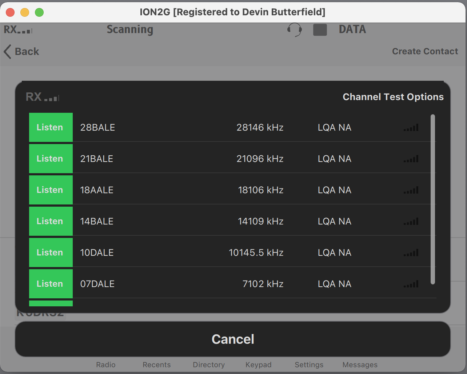Click the RX signal indicator in top bar
Image resolution: width=467 pixels, height=374 pixels.
(x=18, y=29)
